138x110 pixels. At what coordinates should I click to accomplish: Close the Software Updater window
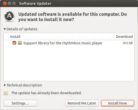point(5,4)
